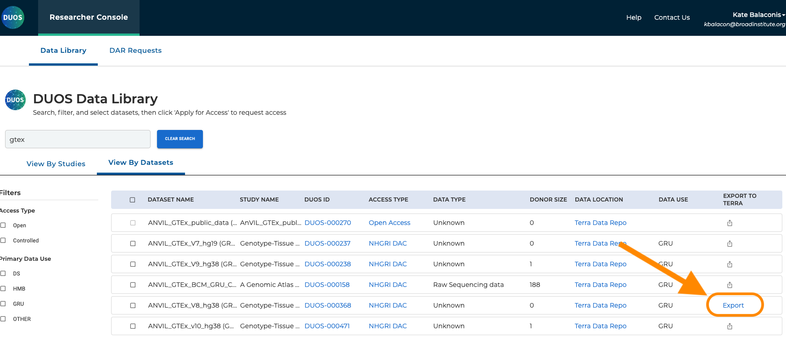Toggle select-all checkbox in table header
Viewport: 786px width, 337px height.
[132, 200]
